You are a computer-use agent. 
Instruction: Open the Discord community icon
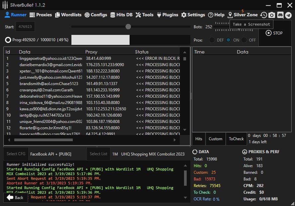point(281,15)
